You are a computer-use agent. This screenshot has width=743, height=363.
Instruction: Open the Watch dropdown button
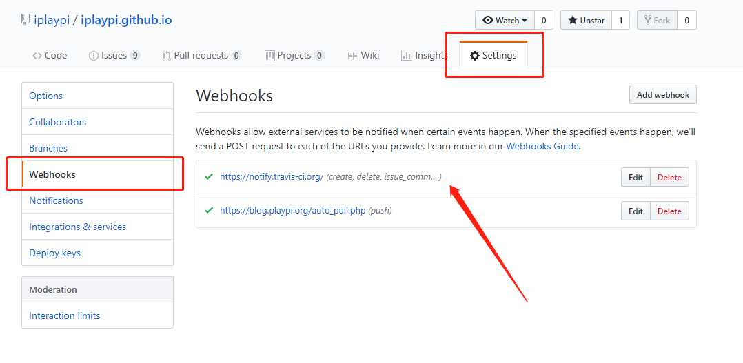[505, 21]
